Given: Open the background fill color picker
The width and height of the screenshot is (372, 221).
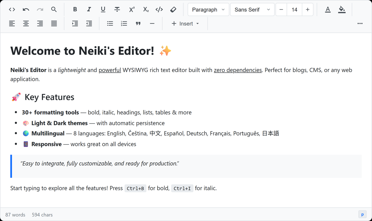Looking at the screenshot, I should 342,10.
